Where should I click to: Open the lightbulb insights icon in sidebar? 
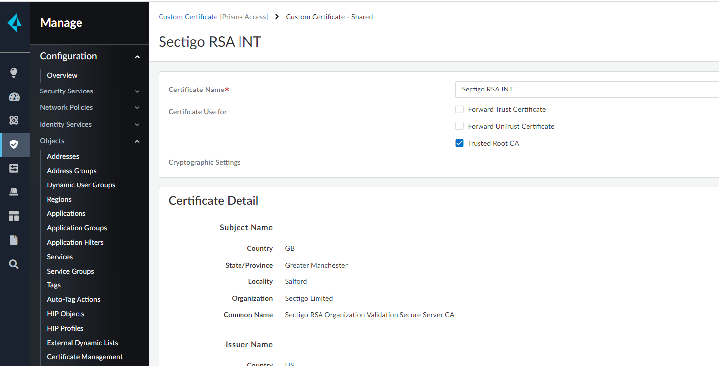click(14, 73)
